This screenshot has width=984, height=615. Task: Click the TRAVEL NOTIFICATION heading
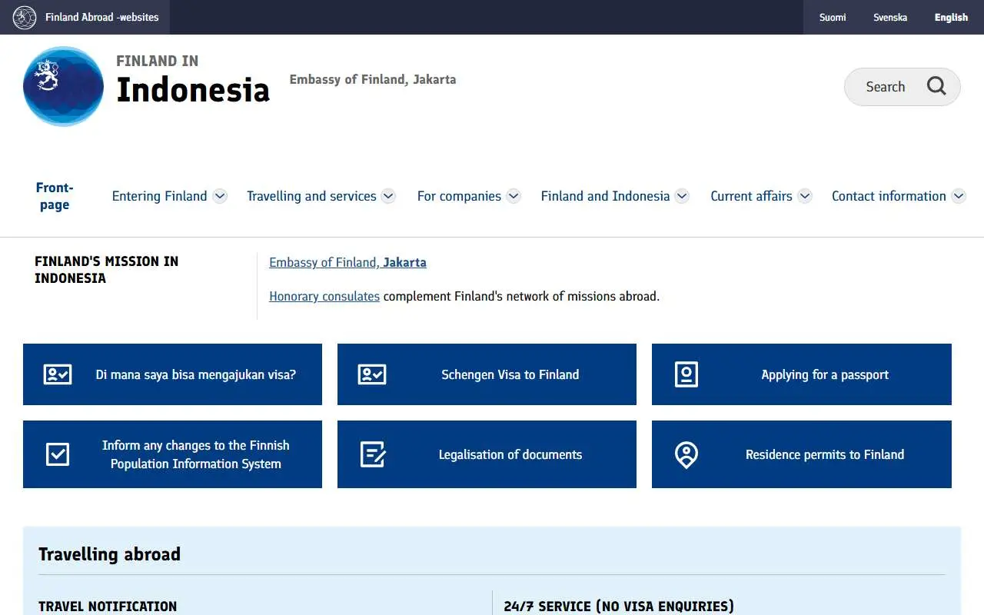(x=108, y=607)
